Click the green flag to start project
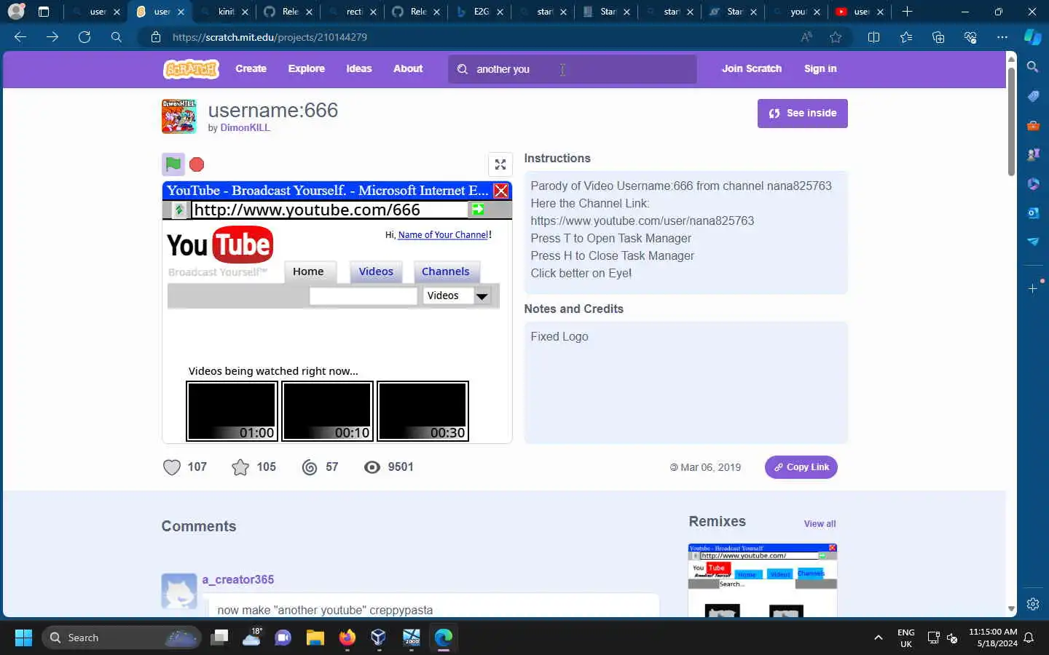Screen dimensions: 1049x655 coord(173,164)
